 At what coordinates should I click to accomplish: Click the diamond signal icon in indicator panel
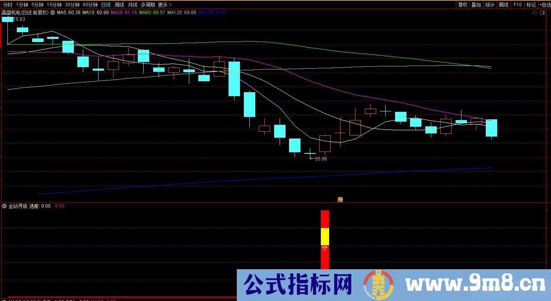tap(325, 249)
